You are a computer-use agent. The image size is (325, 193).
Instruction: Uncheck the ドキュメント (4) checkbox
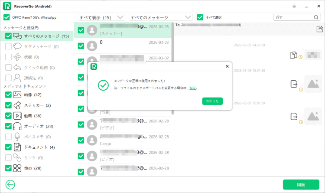[x=8, y=147]
